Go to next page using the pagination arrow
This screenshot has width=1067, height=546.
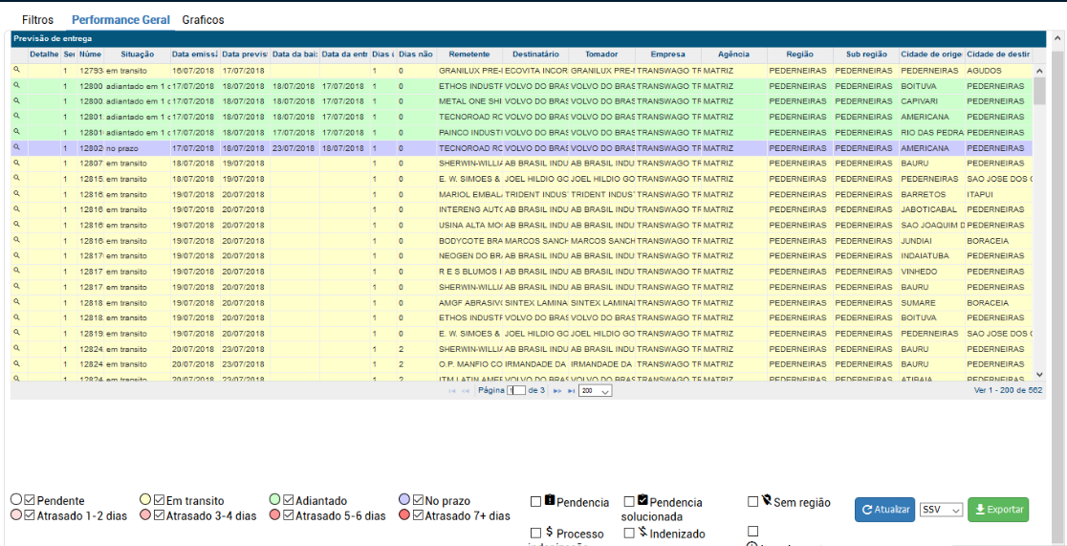coord(557,391)
